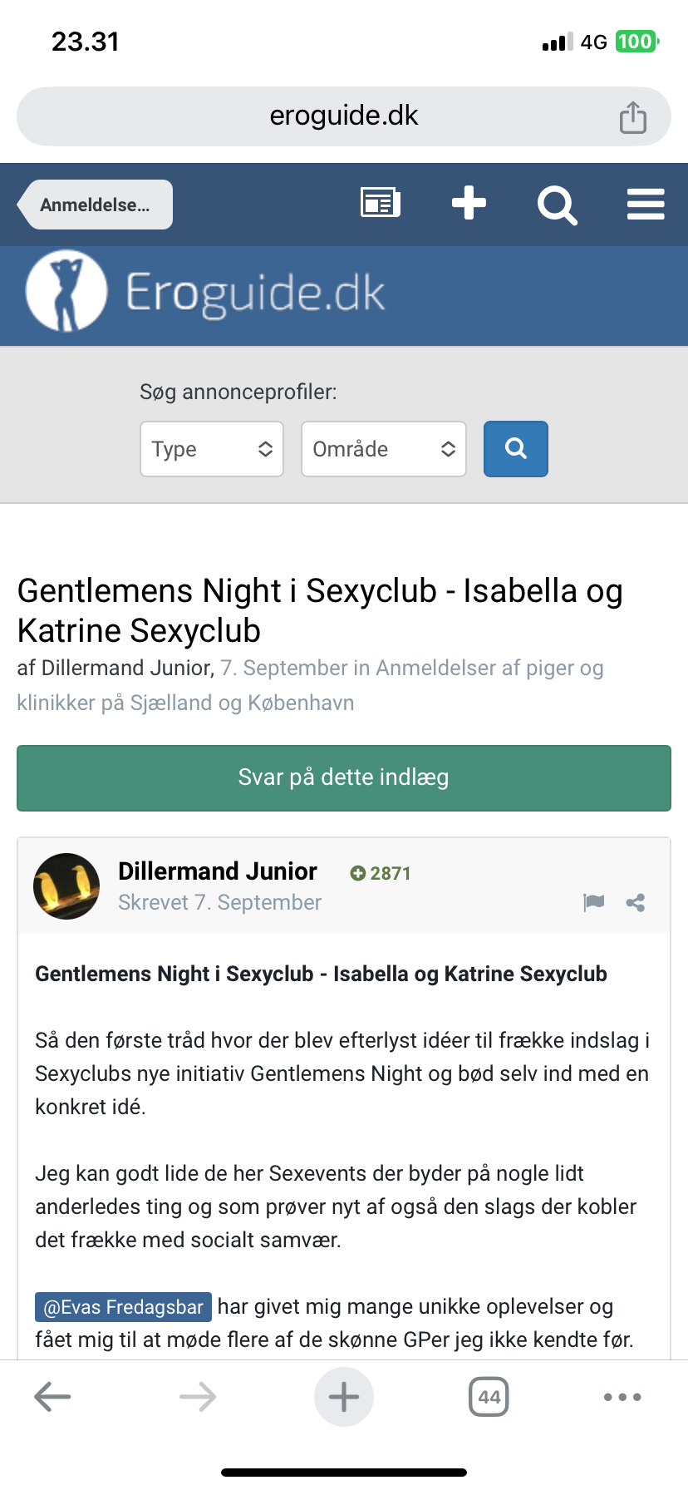
Task: Tap the @Evas Fredagsbar mention
Action: 123,1307
